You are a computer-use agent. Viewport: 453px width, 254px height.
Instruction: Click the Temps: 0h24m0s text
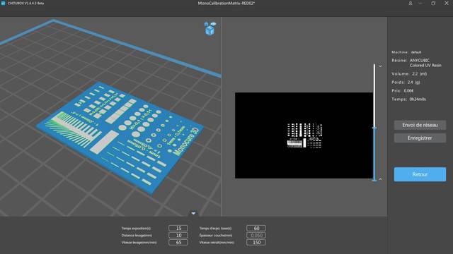click(x=408, y=99)
